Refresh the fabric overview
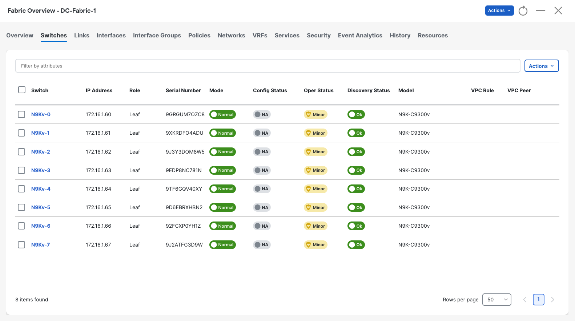This screenshot has height=321, width=575. (523, 11)
